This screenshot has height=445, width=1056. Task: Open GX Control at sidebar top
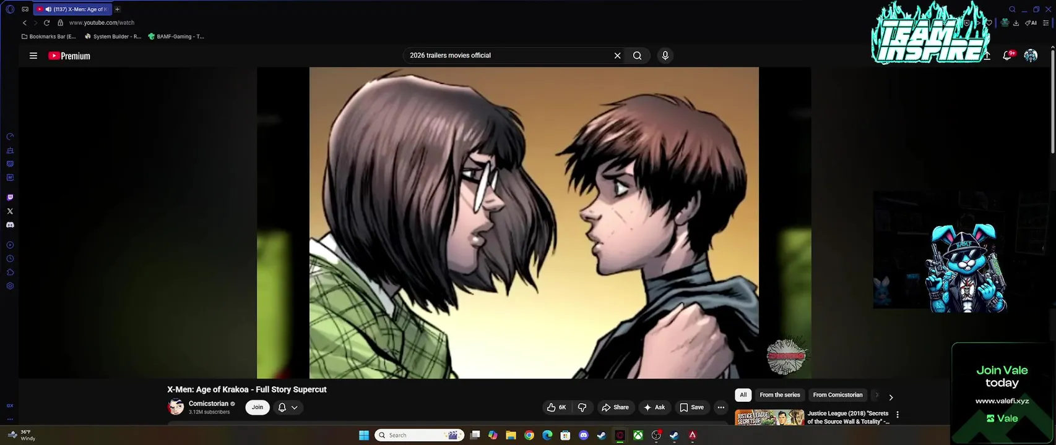click(10, 137)
